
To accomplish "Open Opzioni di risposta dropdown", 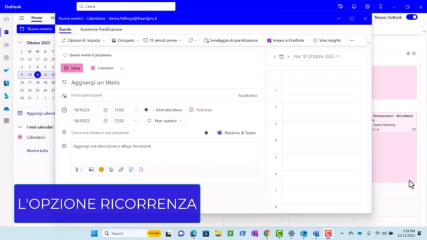I will point(83,40).
